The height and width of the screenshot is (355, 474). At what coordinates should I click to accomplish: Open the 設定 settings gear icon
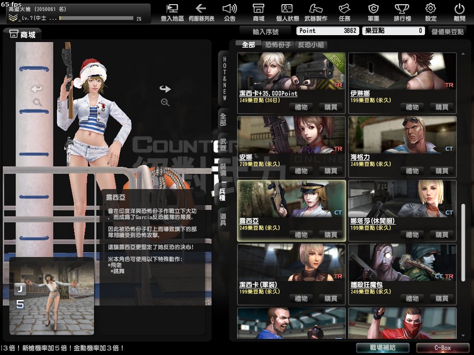click(431, 12)
